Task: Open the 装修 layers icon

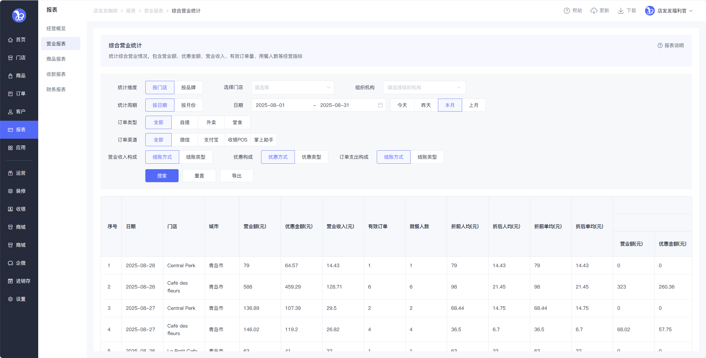Action: point(11,191)
